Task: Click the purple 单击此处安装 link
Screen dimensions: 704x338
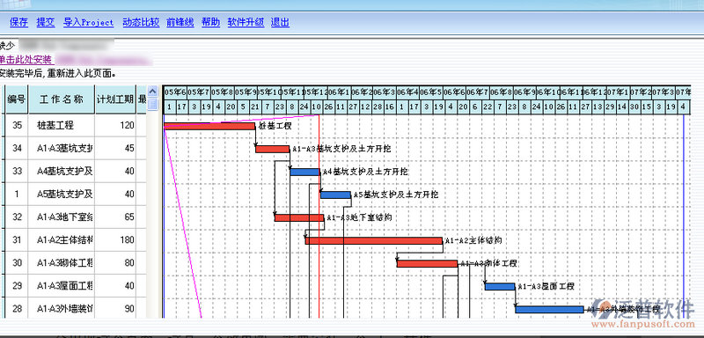Action: [x=27, y=60]
